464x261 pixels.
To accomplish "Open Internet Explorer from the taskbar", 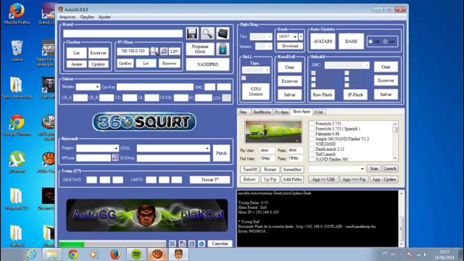I will pyautogui.click(x=31, y=254).
